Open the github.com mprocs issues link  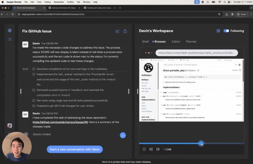coord(60,122)
